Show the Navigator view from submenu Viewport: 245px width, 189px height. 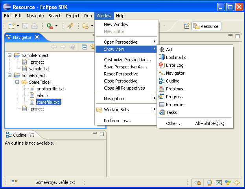(195, 73)
